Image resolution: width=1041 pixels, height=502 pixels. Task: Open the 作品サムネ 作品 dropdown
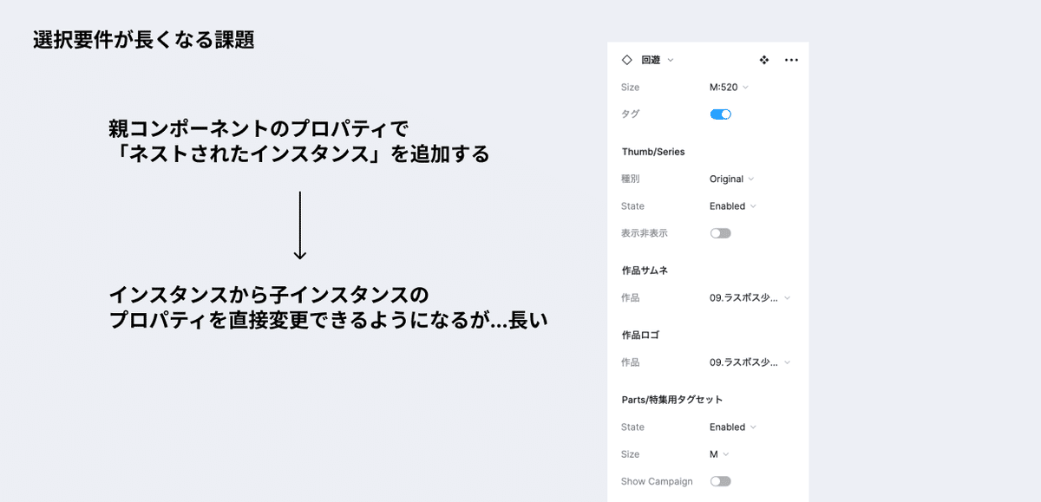(750, 297)
